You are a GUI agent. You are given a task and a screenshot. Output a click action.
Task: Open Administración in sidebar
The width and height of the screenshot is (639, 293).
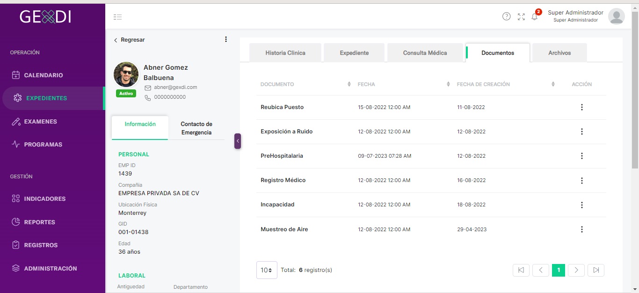tap(51, 269)
